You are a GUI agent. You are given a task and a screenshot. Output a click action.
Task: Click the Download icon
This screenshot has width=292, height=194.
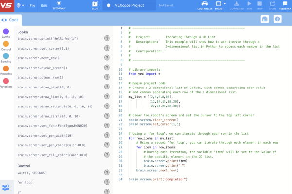point(237,5)
